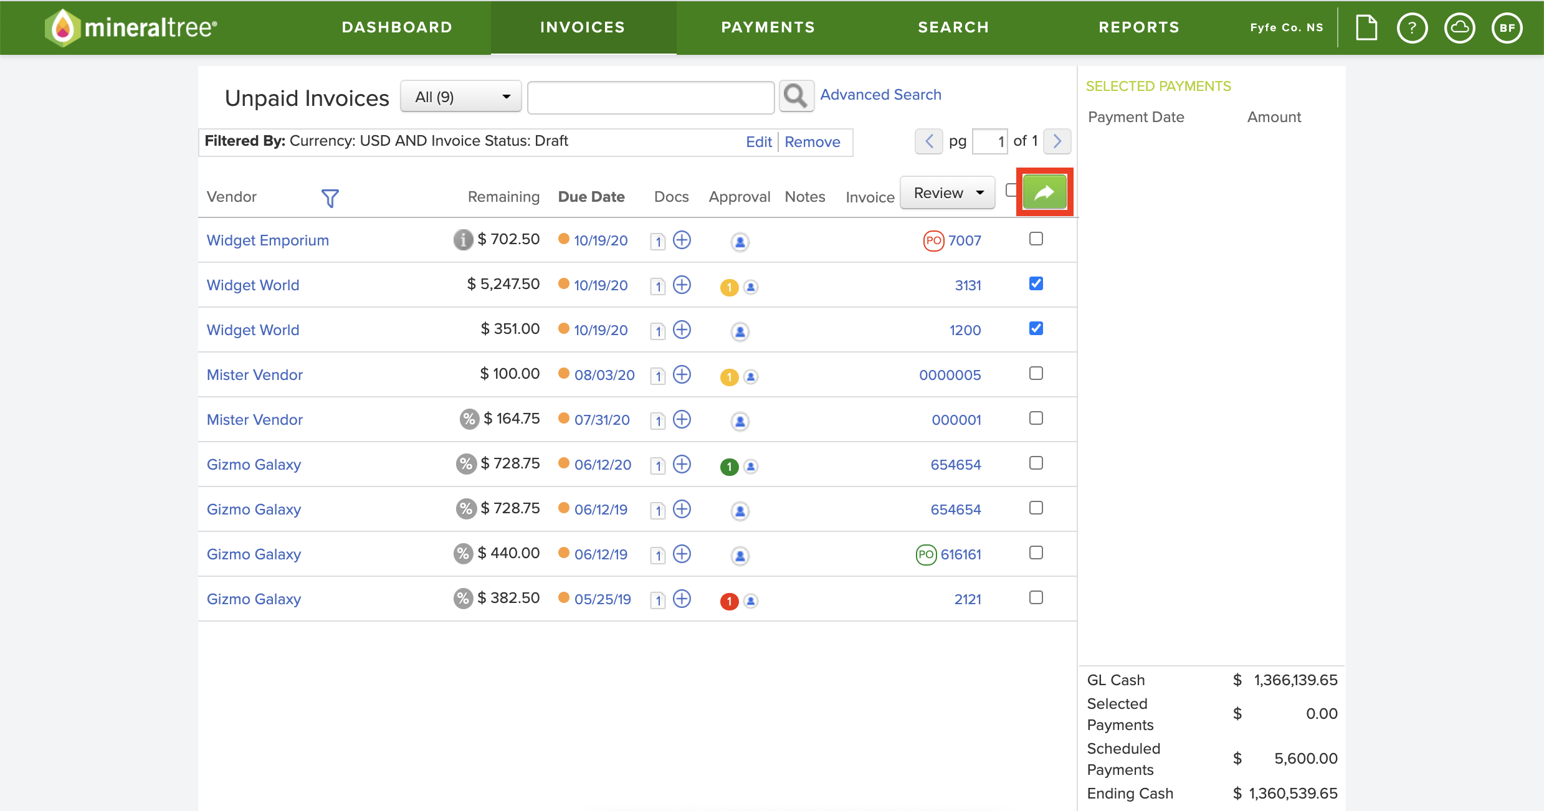The width and height of the screenshot is (1544, 811).
Task: Go to previous page arrow
Action: (929, 141)
